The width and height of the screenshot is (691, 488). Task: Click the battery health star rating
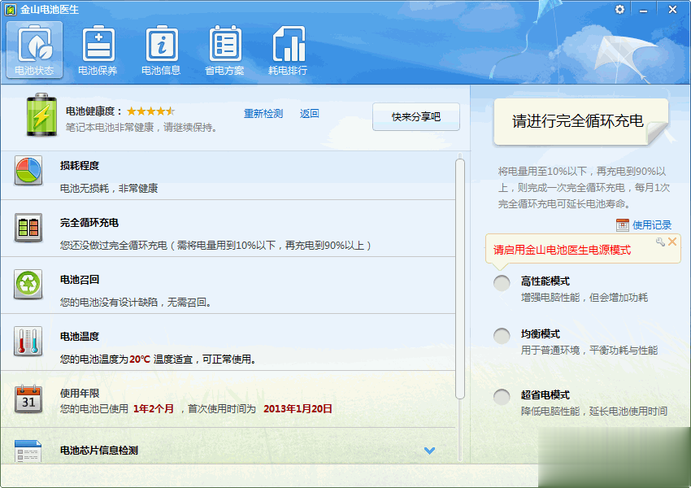tap(150, 111)
